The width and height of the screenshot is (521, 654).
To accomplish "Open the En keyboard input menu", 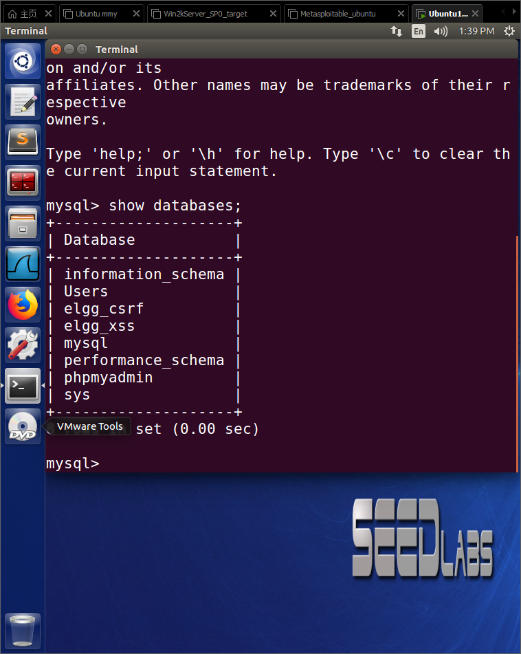I will pyautogui.click(x=419, y=31).
